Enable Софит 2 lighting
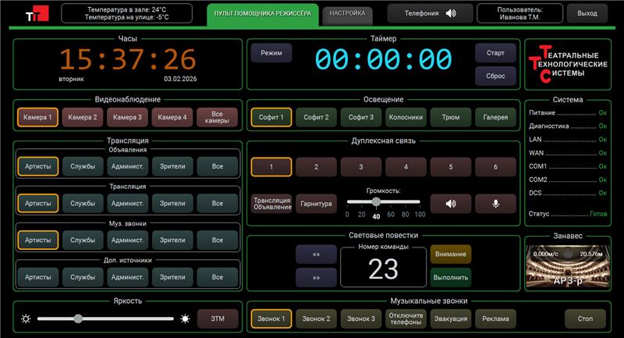This screenshot has height=338, width=624. (316, 117)
